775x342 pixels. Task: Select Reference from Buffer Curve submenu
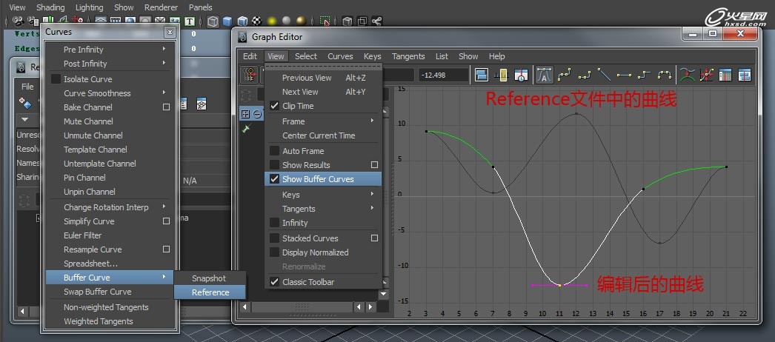(x=210, y=292)
